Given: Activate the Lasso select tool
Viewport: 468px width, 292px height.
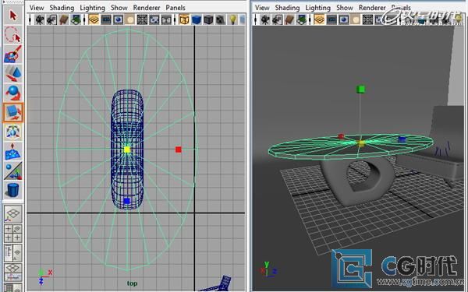Looking at the screenshot, I should coord(12,34).
